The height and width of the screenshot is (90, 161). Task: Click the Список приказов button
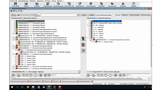click(134, 15)
